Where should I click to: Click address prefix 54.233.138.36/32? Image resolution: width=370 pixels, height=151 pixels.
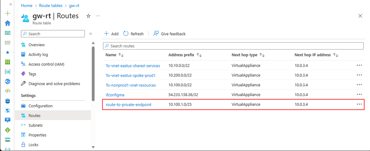pos(183,95)
